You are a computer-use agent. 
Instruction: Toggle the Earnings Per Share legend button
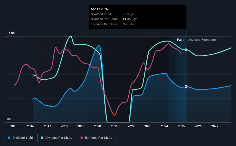tap(96, 138)
